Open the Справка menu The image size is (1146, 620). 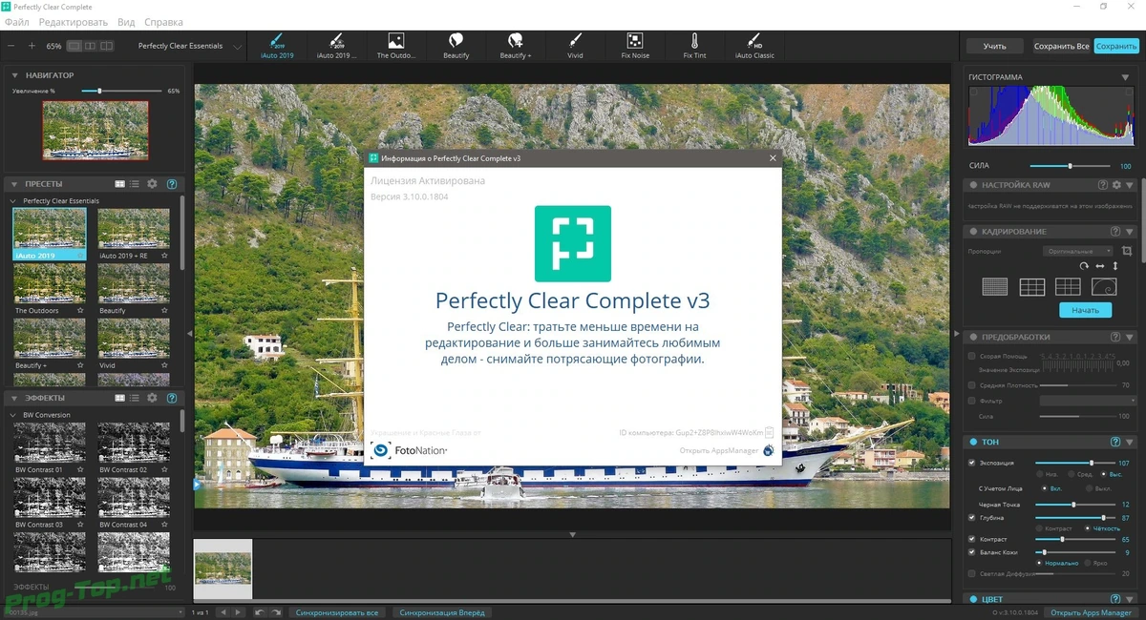pyautogui.click(x=165, y=22)
